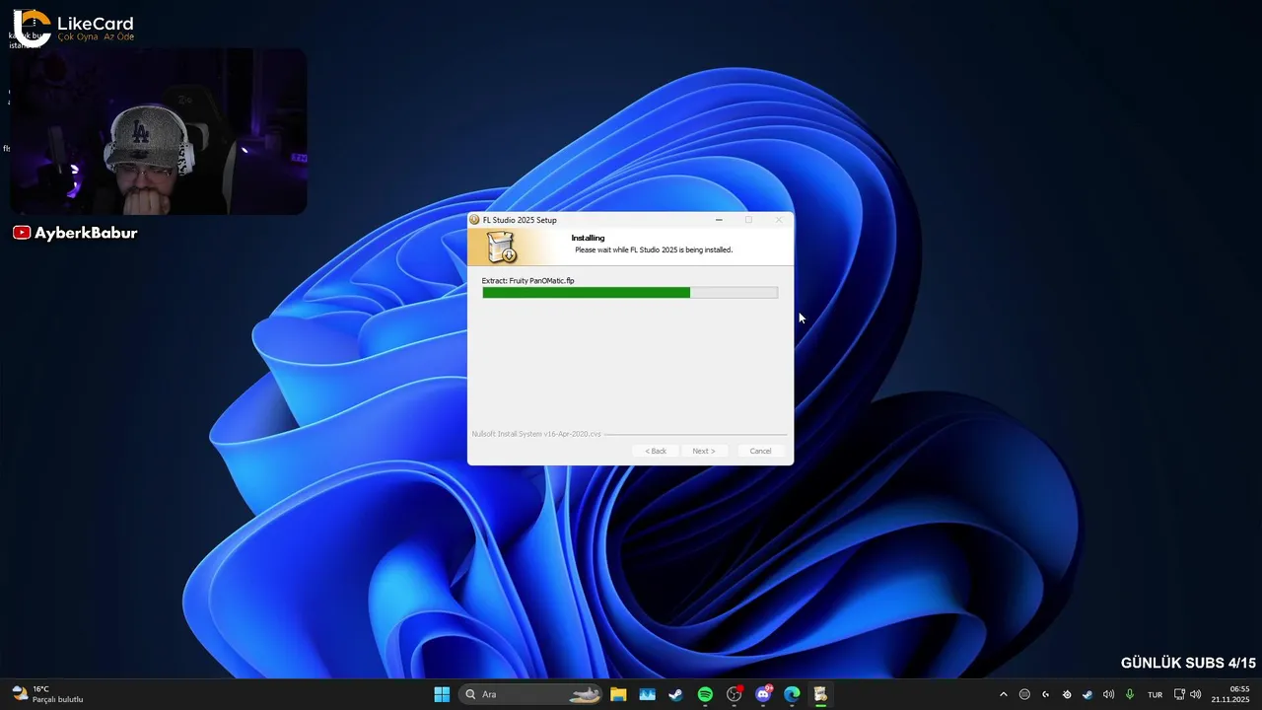Click the FL Studio installer taskbar icon
Screen dimensions: 1262x710
click(x=820, y=694)
